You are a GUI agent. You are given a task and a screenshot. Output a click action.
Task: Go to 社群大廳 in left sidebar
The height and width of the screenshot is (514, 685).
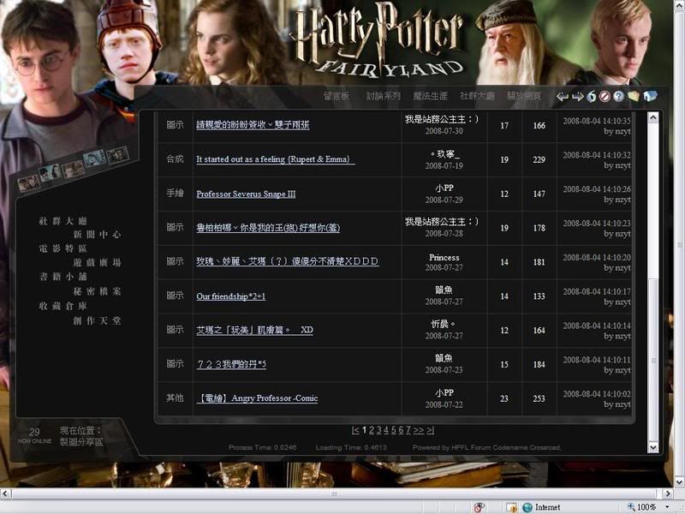click(x=63, y=221)
